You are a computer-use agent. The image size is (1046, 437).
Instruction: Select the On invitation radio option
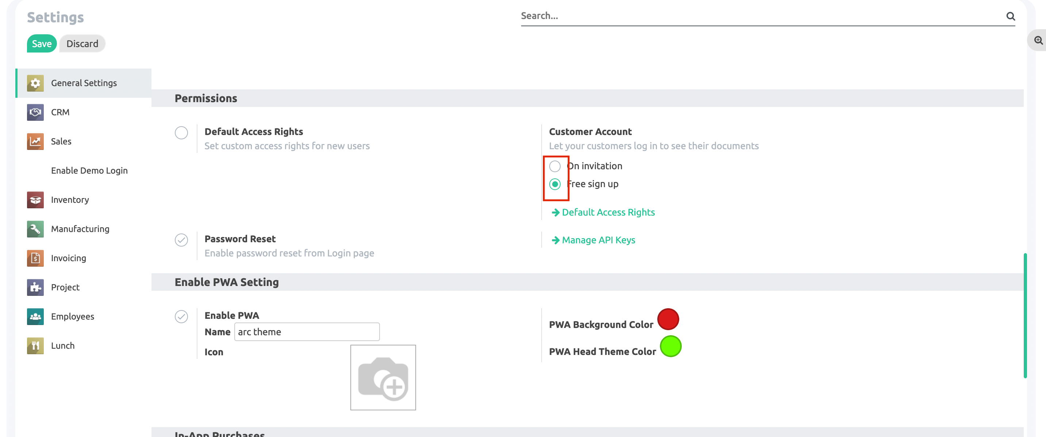555,166
